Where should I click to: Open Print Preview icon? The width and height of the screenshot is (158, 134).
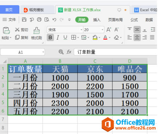pyautogui.click(x=47, y=20)
